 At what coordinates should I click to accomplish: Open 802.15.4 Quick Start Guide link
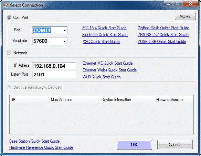pos(104,28)
